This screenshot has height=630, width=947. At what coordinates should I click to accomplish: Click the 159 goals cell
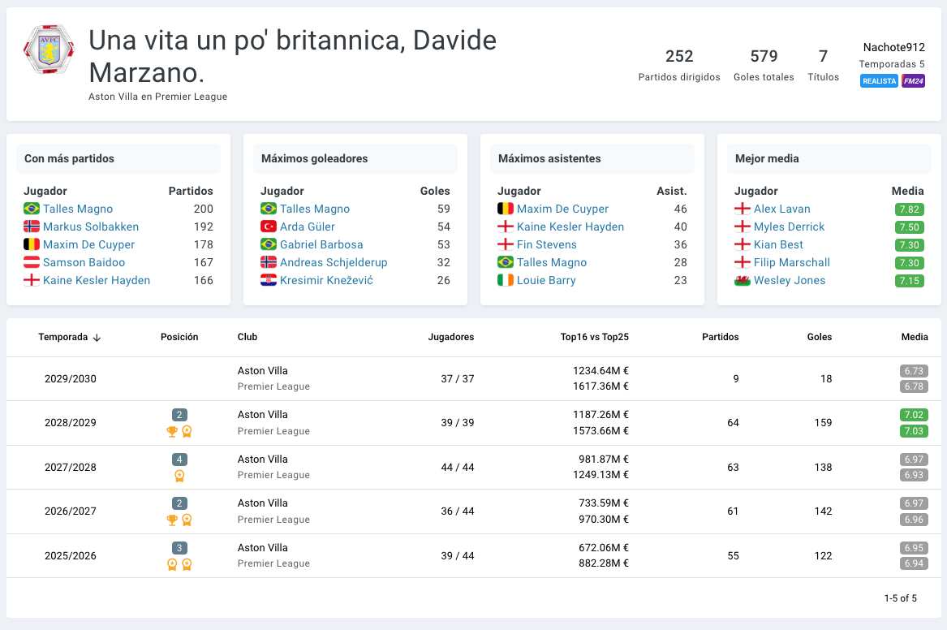pyautogui.click(x=823, y=423)
